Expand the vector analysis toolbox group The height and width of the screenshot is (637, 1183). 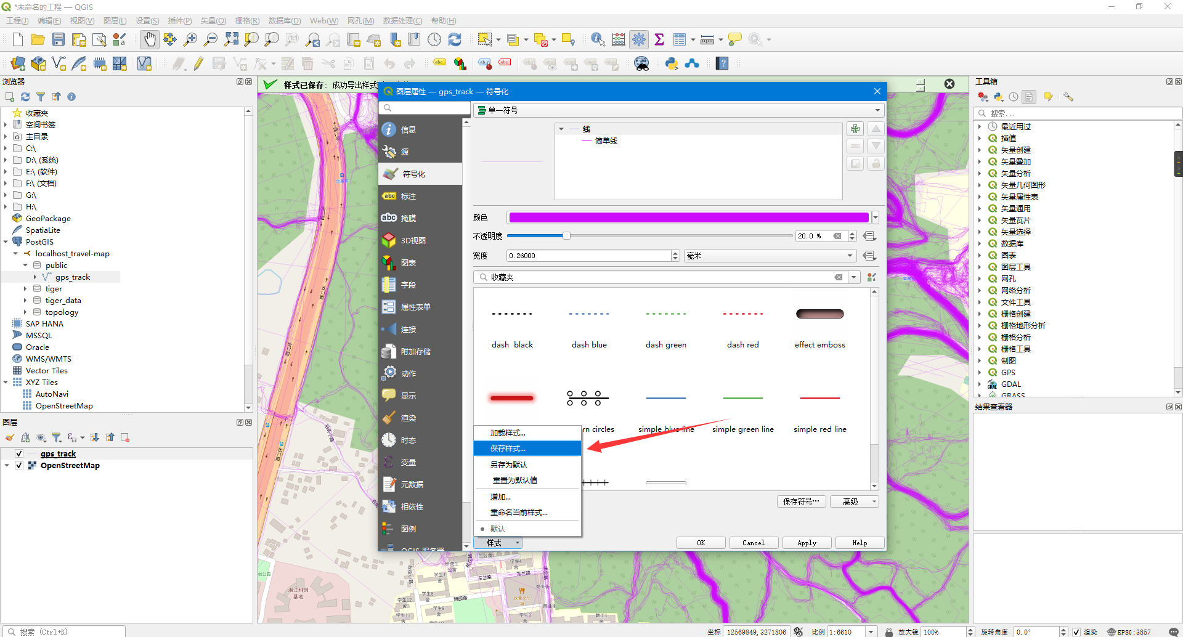[980, 173]
